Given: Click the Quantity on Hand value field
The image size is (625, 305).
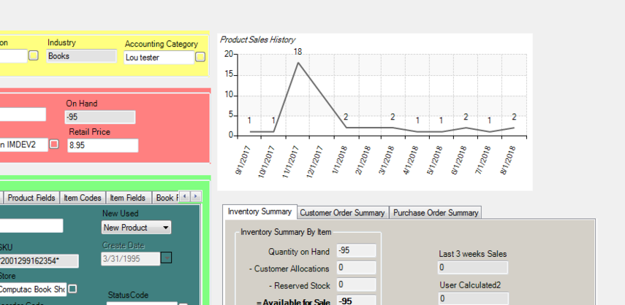Looking at the screenshot, I should pyautogui.click(x=356, y=251).
